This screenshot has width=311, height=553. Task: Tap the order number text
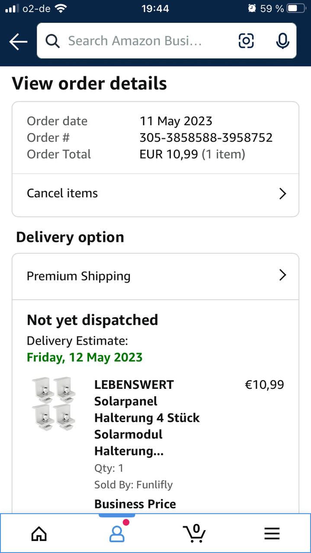click(x=206, y=137)
